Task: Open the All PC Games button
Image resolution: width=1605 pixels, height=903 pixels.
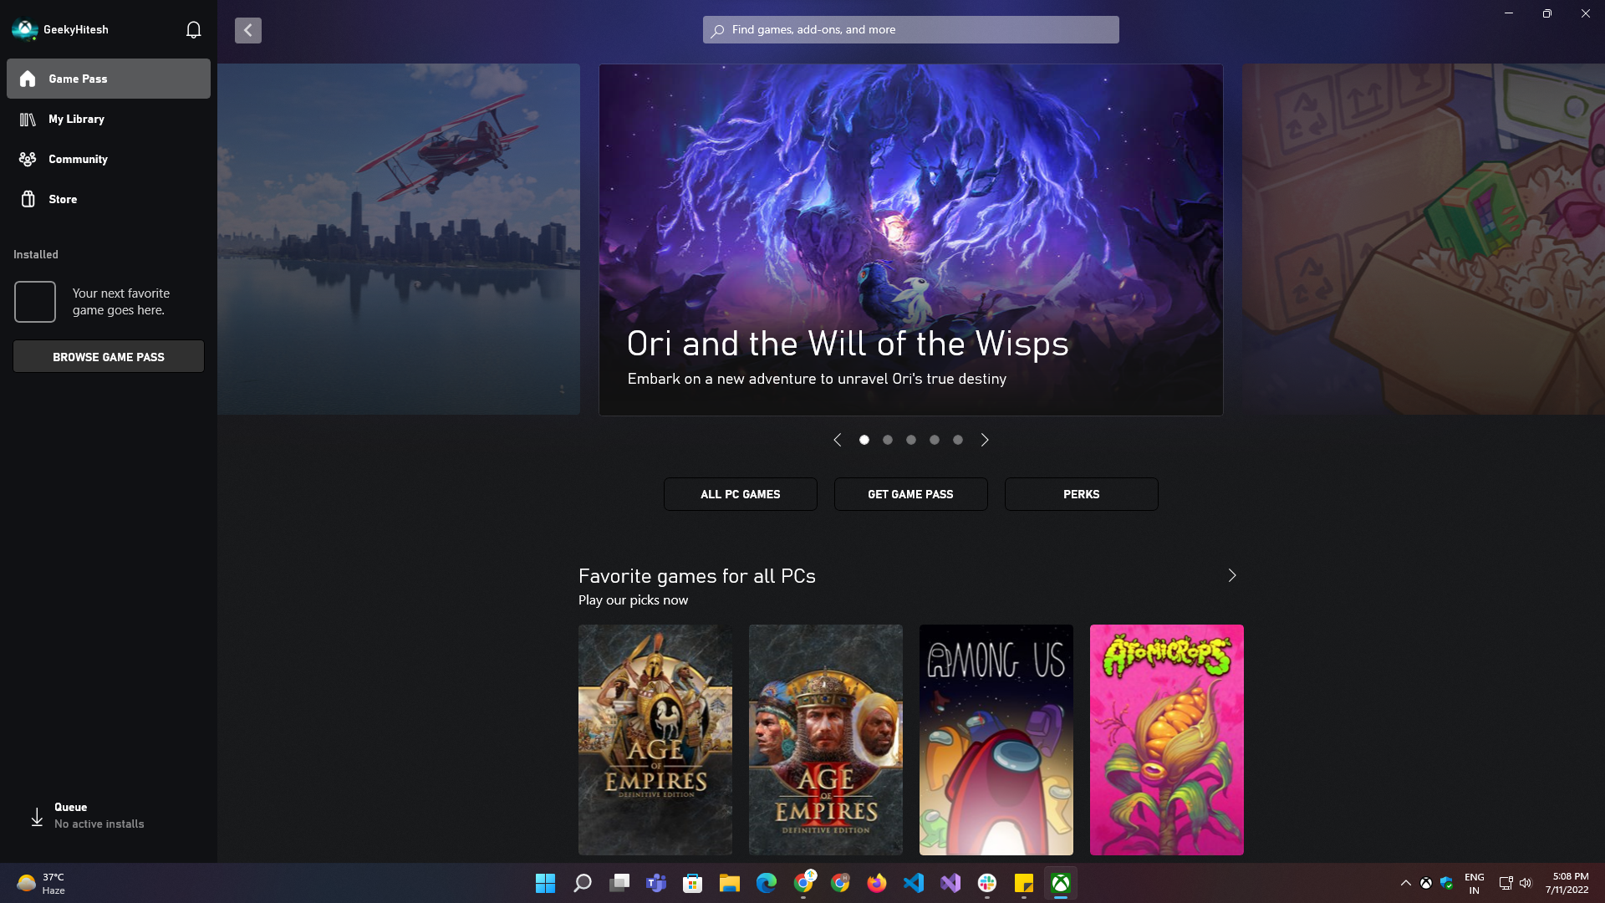Action: click(x=741, y=494)
